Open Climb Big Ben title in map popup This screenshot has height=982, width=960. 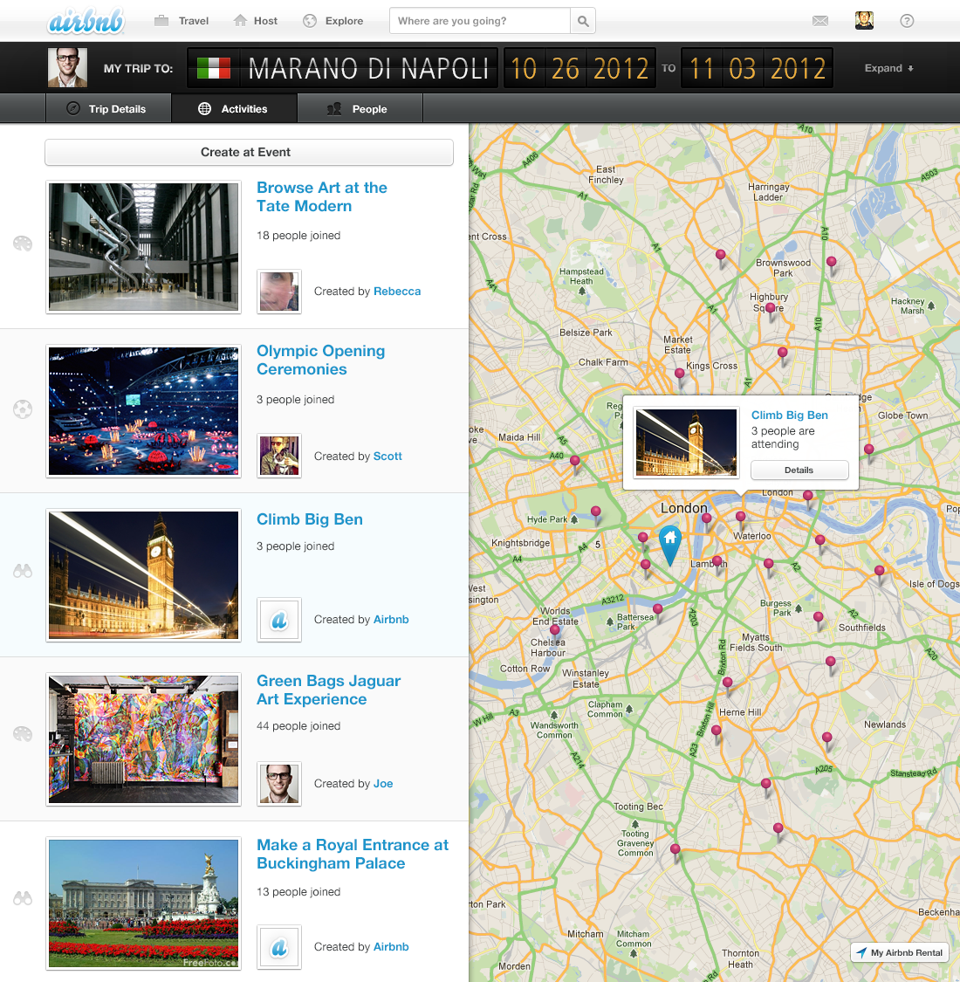pos(789,415)
